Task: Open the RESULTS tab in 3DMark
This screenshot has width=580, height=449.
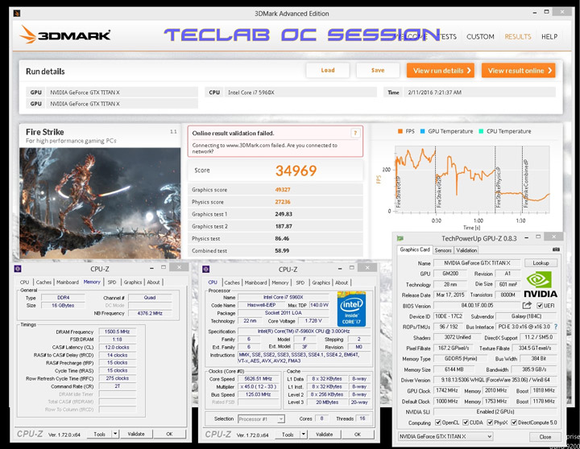Action: 517,36
